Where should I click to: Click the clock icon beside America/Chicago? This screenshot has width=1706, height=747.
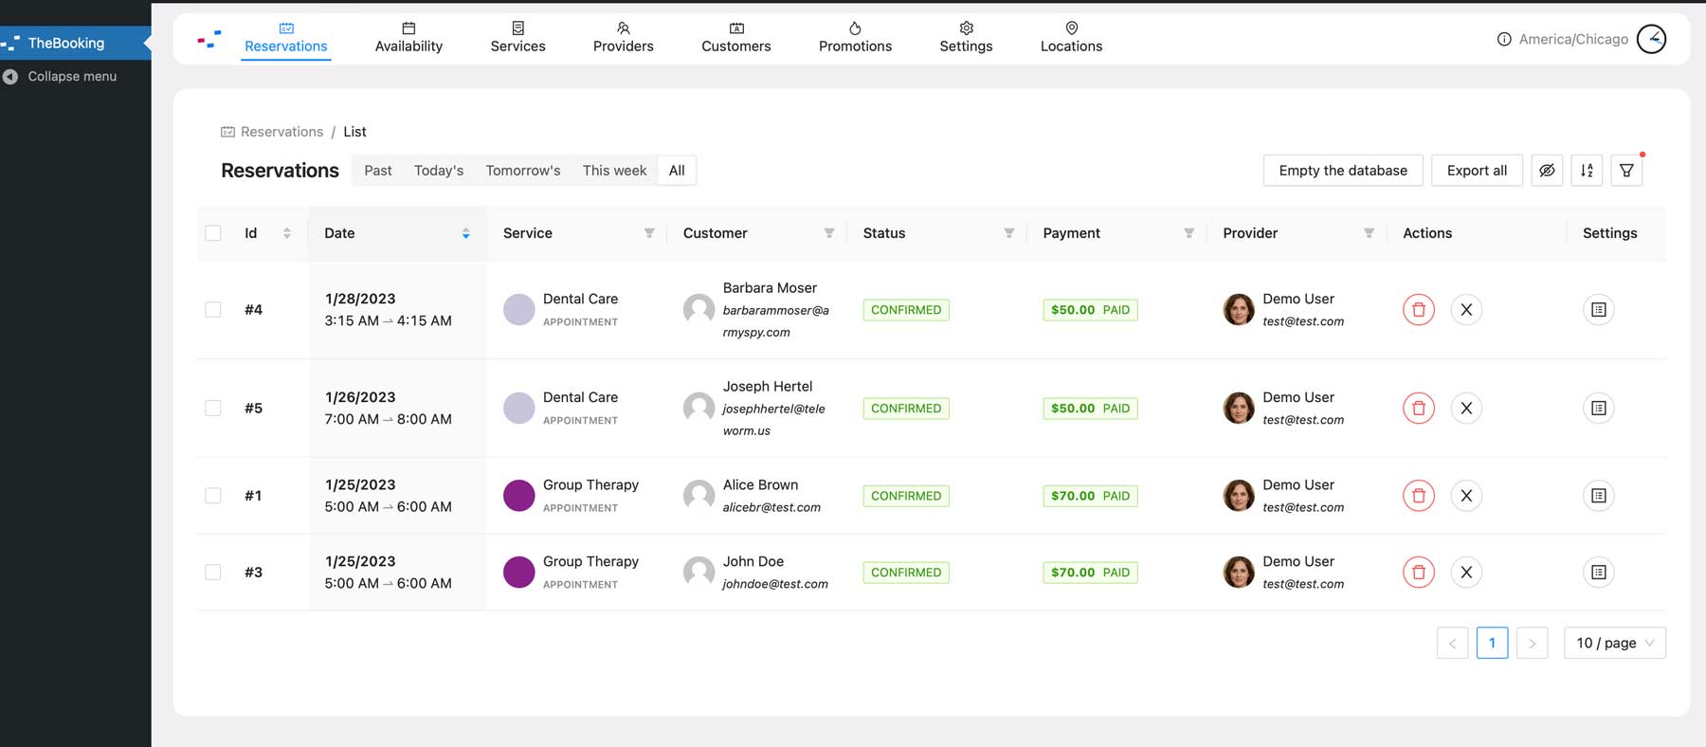point(1651,39)
